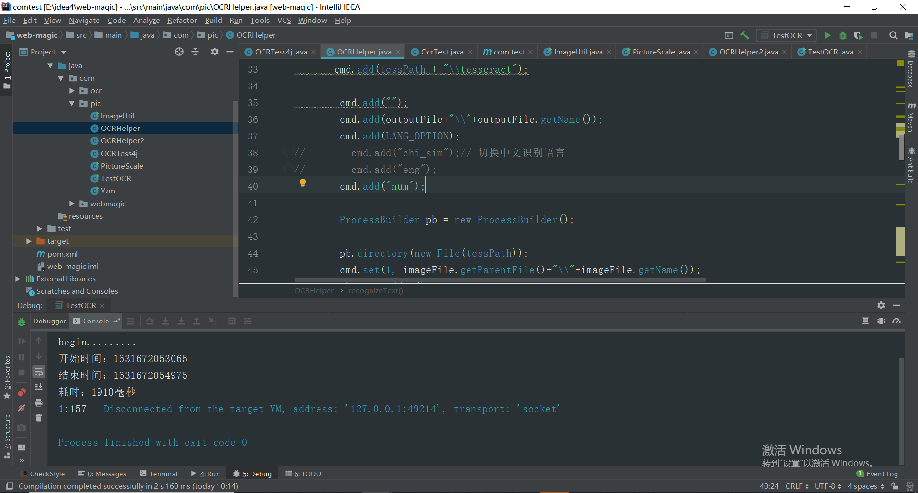Minimize the Debug tool window
This screenshot has width=918, height=493.
tap(896, 305)
